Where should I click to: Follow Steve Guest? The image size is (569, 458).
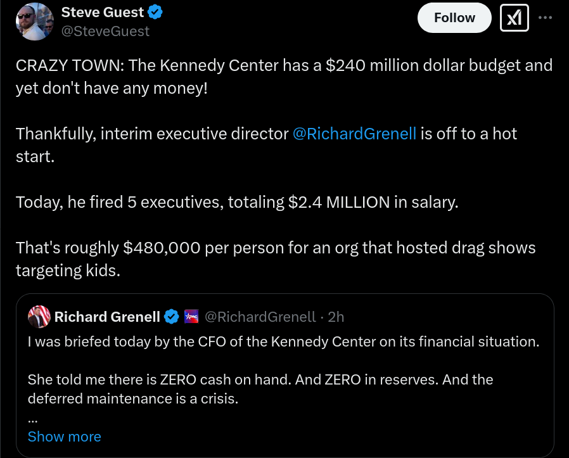click(454, 17)
